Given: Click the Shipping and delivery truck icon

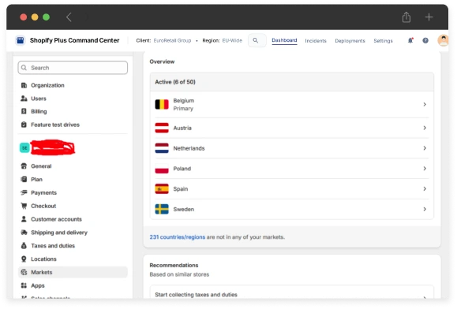Looking at the screenshot, I should click(24, 233).
